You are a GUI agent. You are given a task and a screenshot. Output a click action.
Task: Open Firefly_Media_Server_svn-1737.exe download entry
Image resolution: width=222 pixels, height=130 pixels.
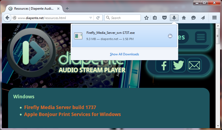coord(118,36)
